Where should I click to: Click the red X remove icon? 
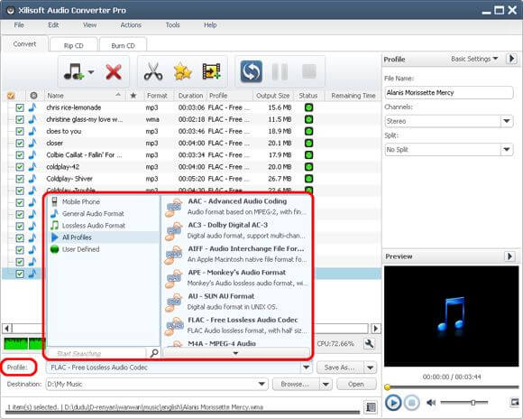114,72
